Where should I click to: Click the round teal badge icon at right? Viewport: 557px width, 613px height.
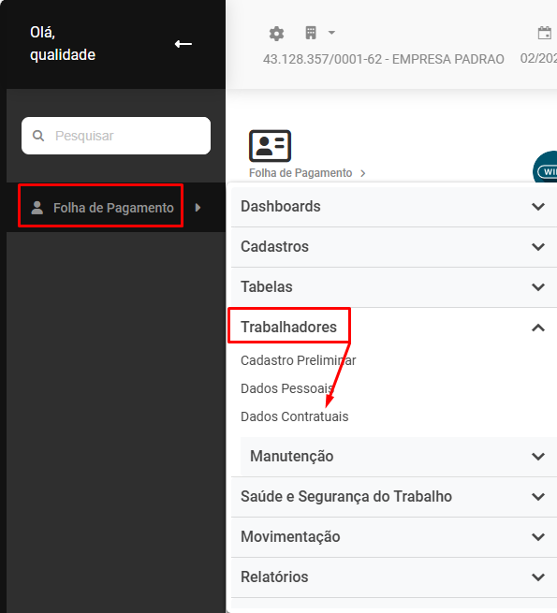(546, 168)
